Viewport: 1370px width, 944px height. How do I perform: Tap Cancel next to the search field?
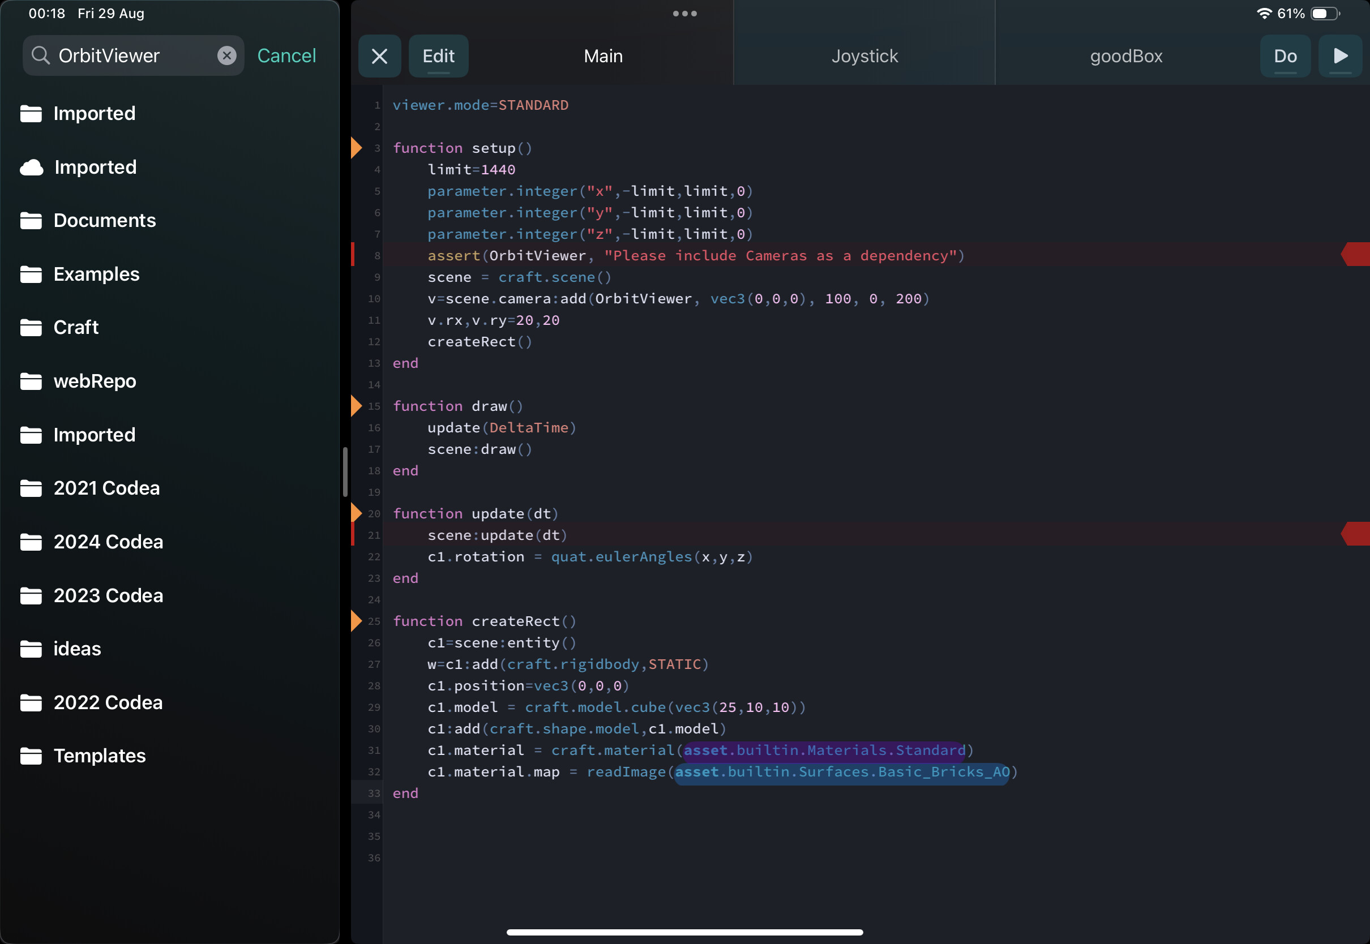click(286, 55)
